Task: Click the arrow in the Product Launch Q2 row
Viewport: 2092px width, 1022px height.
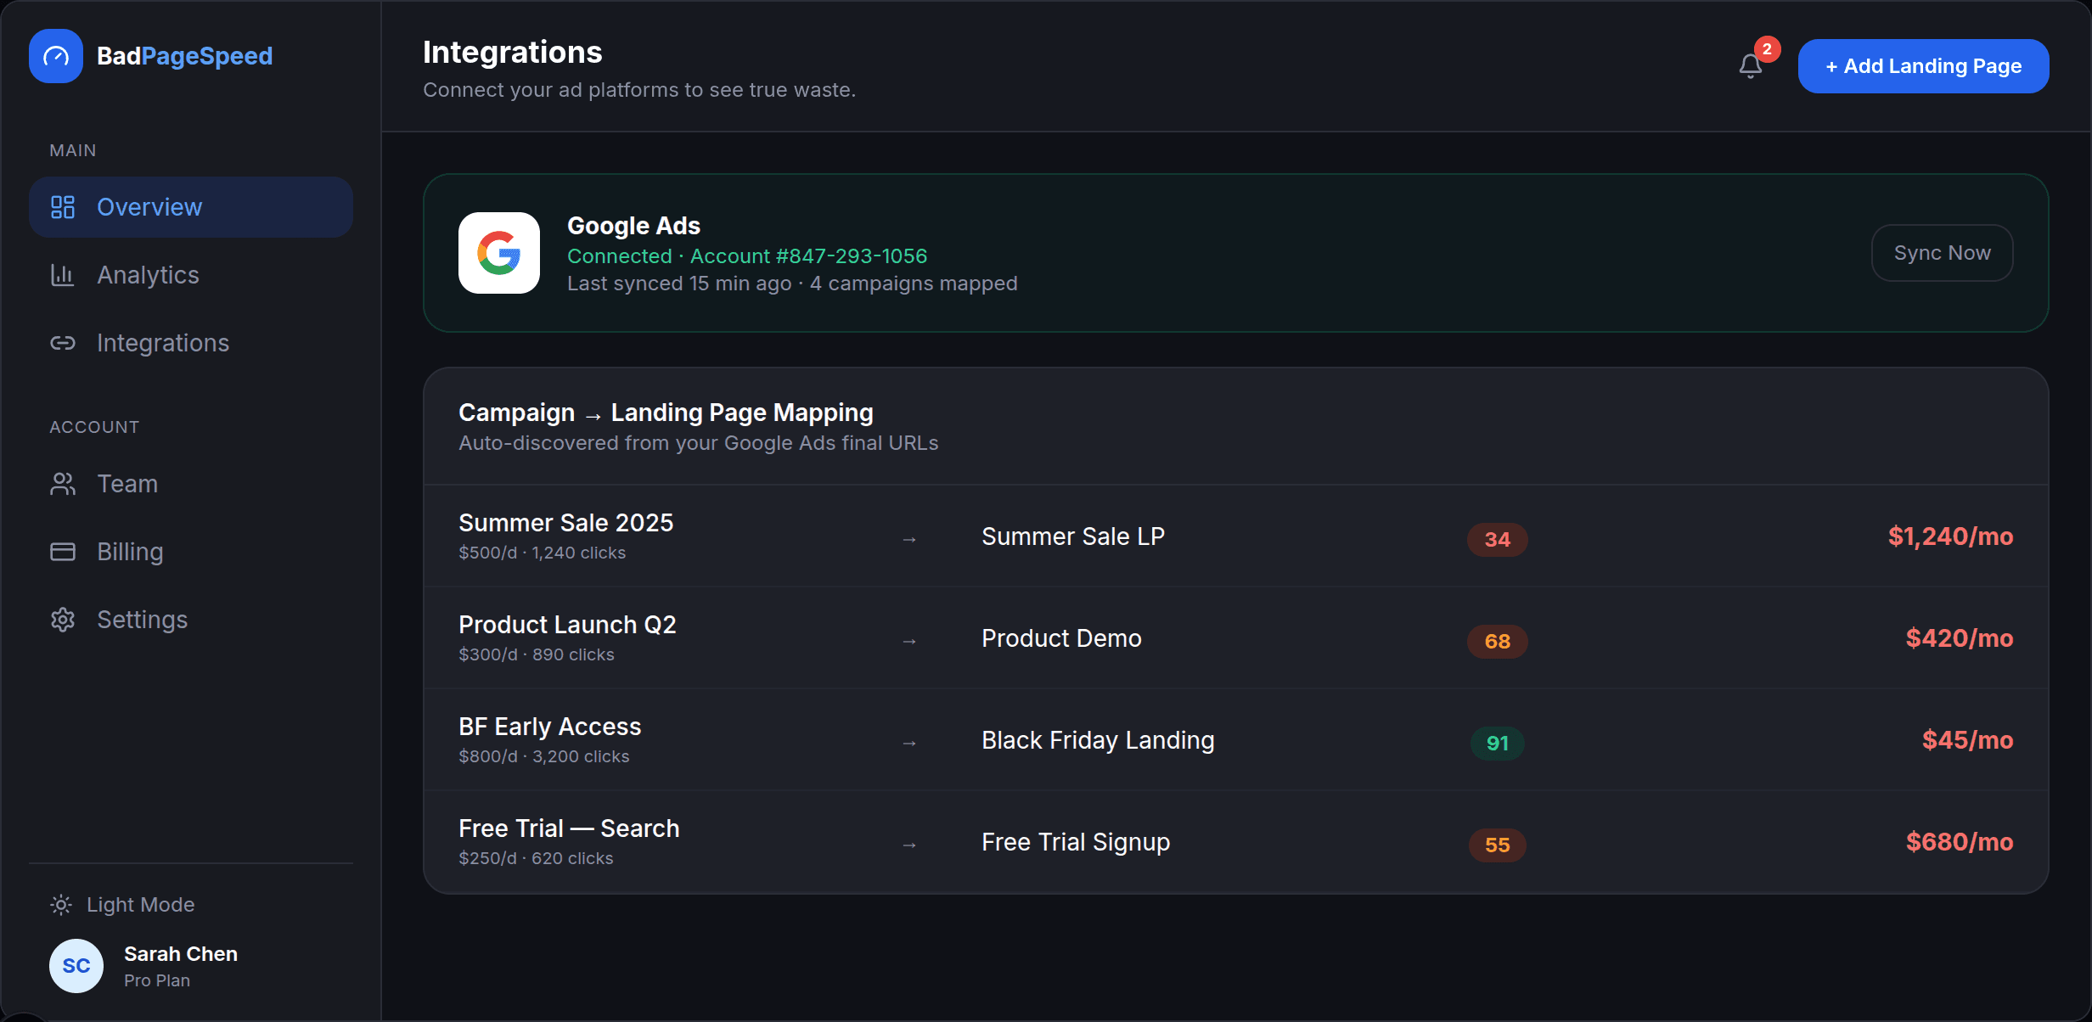Action: click(909, 641)
